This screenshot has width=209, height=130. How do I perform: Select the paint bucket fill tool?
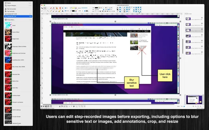tap(63, 11)
